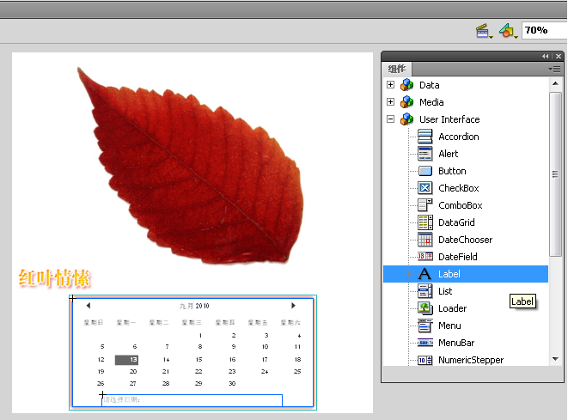Click the Alert component icon
Image resolution: width=568 pixels, height=420 pixels.
[x=424, y=154]
